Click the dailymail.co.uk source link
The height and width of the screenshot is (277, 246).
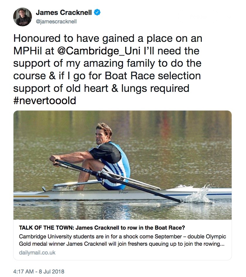[37, 252]
